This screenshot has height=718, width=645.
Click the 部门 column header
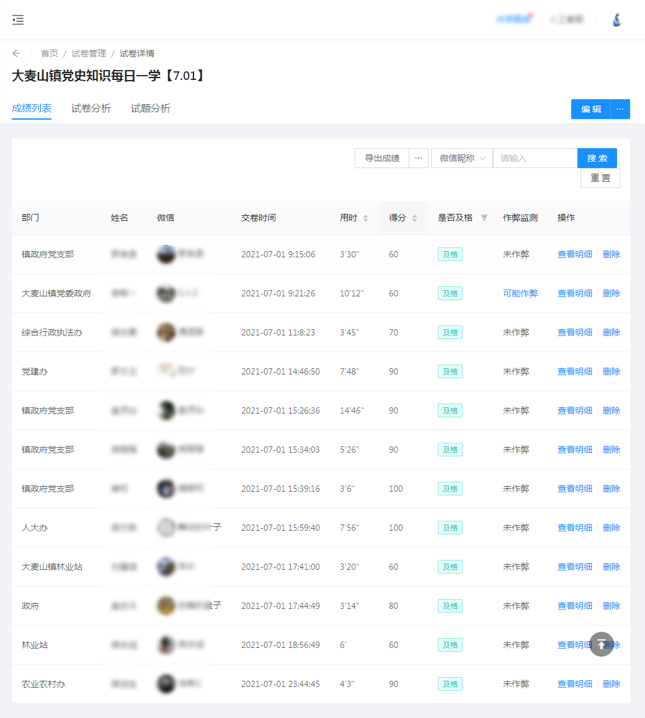30,218
